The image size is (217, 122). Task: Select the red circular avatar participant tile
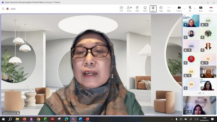[191, 59]
